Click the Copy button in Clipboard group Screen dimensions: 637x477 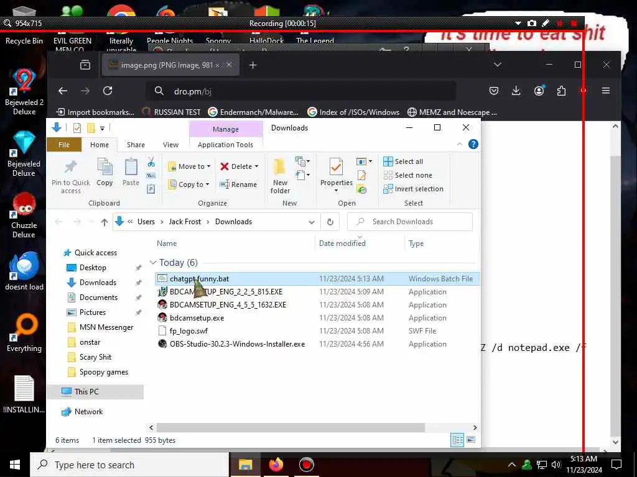point(105,172)
